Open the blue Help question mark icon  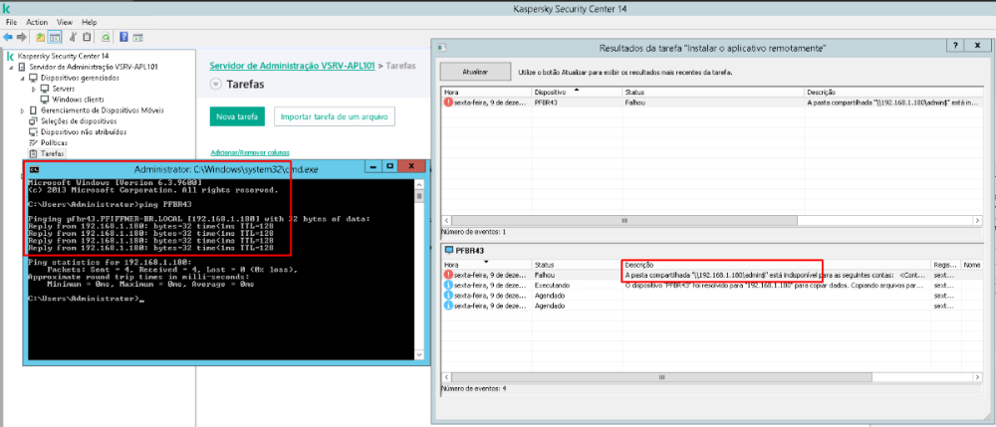pyautogui.click(x=124, y=37)
